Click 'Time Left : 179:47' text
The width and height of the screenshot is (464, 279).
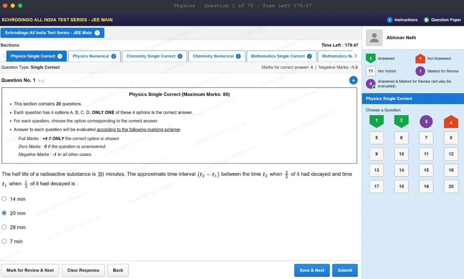(x=340, y=45)
